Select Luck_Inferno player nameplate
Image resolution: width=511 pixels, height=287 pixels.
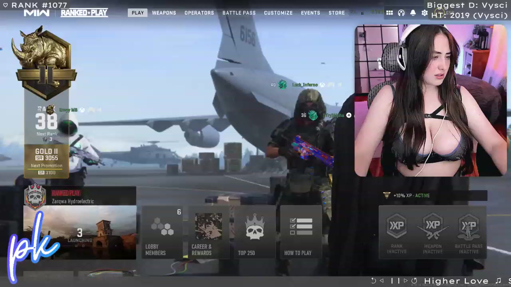[x=305, y=85]
